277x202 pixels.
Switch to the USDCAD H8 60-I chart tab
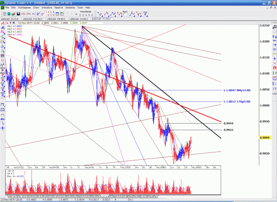pos(57,19)
